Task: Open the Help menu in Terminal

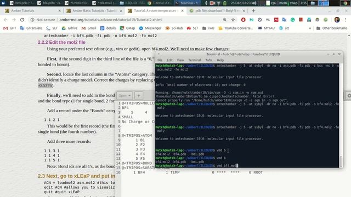Action: click(x=220, y=60)
